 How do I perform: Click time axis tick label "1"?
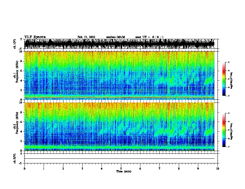44,168
